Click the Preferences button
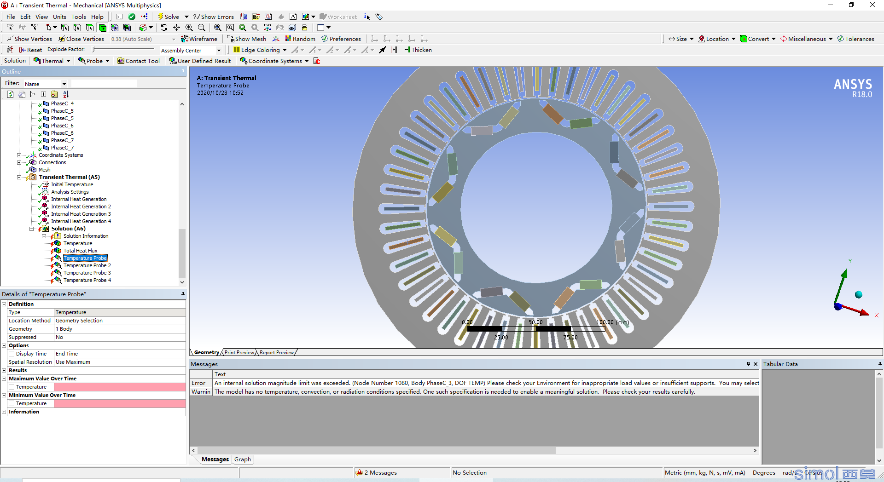 pyautogui.click(x=341, y=39)
